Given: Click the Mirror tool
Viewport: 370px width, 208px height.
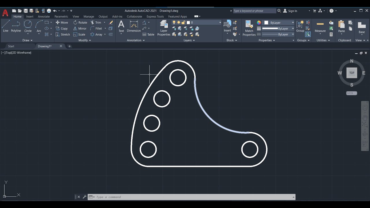Looking at the screenshot, I should 80,29.
